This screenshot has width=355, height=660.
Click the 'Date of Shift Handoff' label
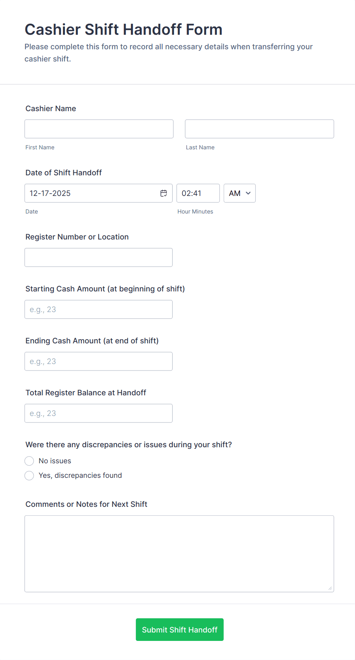(x=63, y=173)
